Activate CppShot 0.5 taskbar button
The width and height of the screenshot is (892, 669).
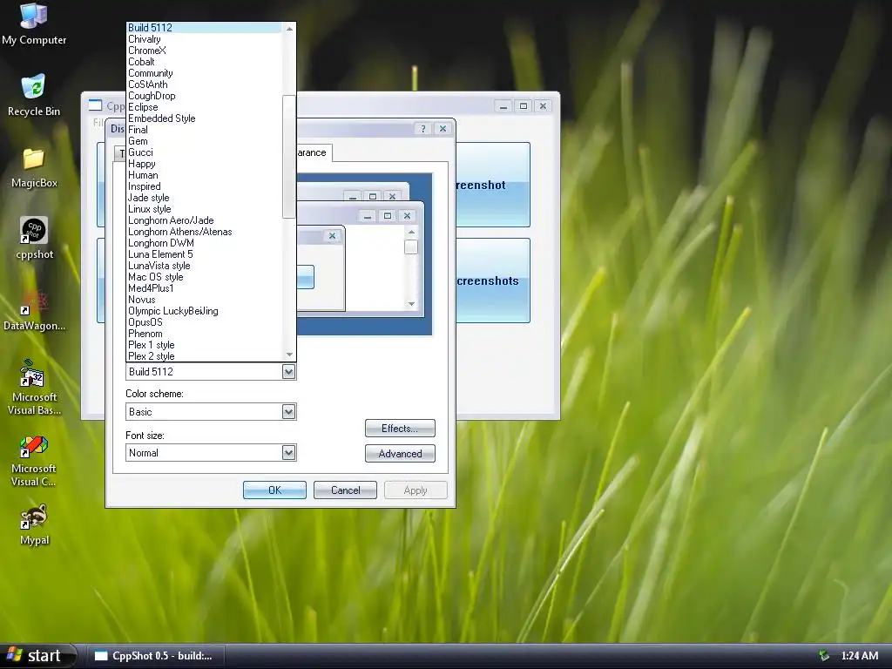[x=155, y=656]
